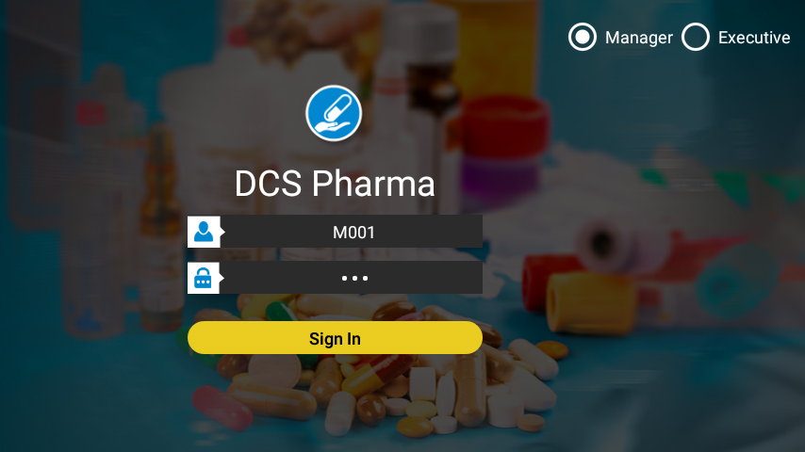Select the Executive radio button

tap(695, 37)
